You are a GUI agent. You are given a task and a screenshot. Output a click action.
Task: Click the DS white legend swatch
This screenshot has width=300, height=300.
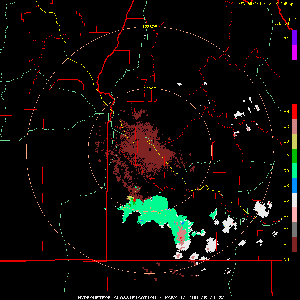coord(294,200)
